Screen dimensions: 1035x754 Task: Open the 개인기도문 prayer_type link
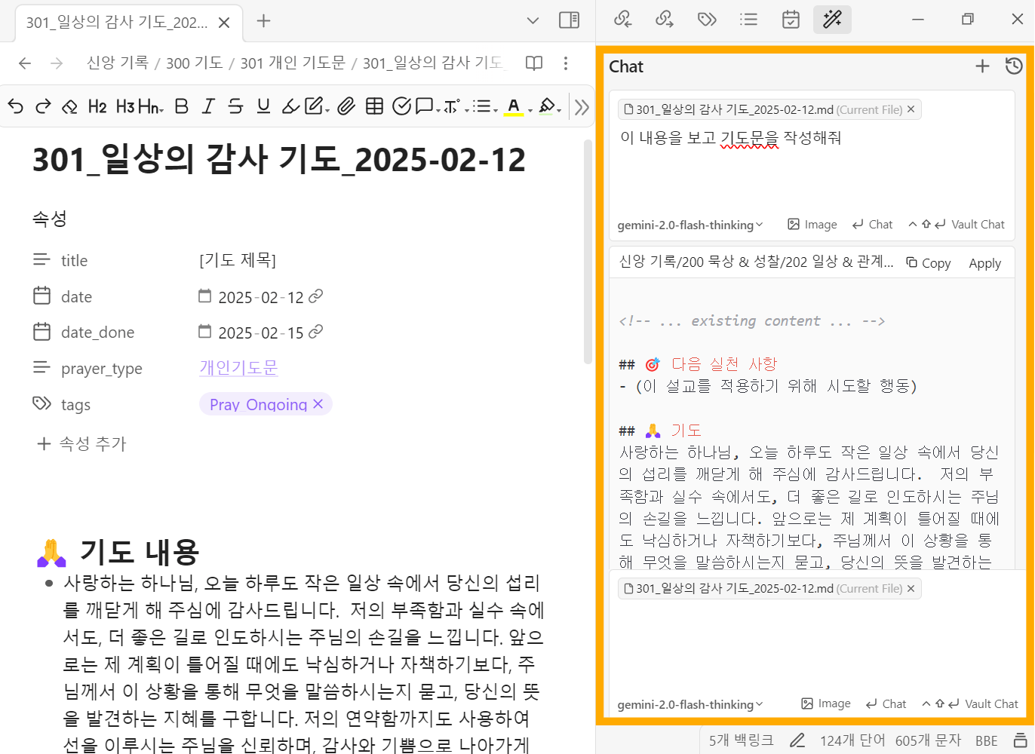pos(238,368)
